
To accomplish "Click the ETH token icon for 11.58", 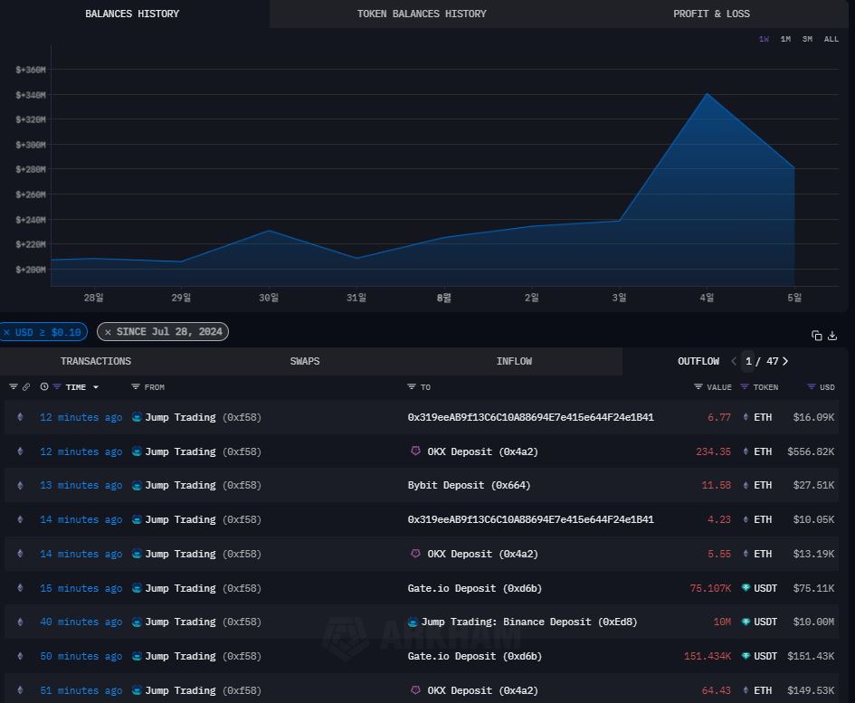I will click(746, 485).
